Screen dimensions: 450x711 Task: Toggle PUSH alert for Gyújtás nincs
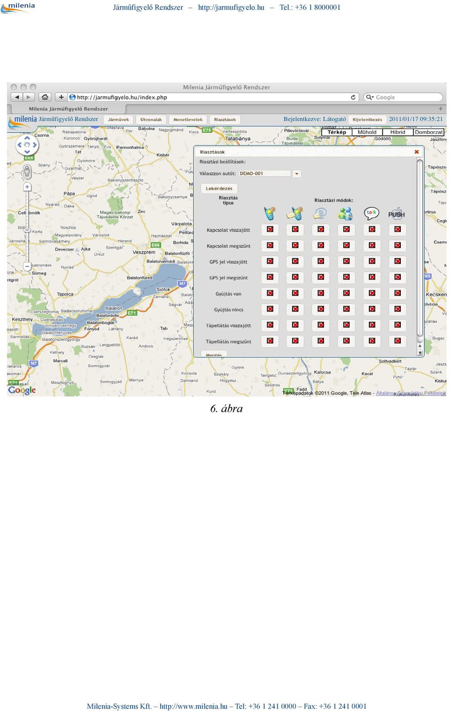tap(397, 309)
